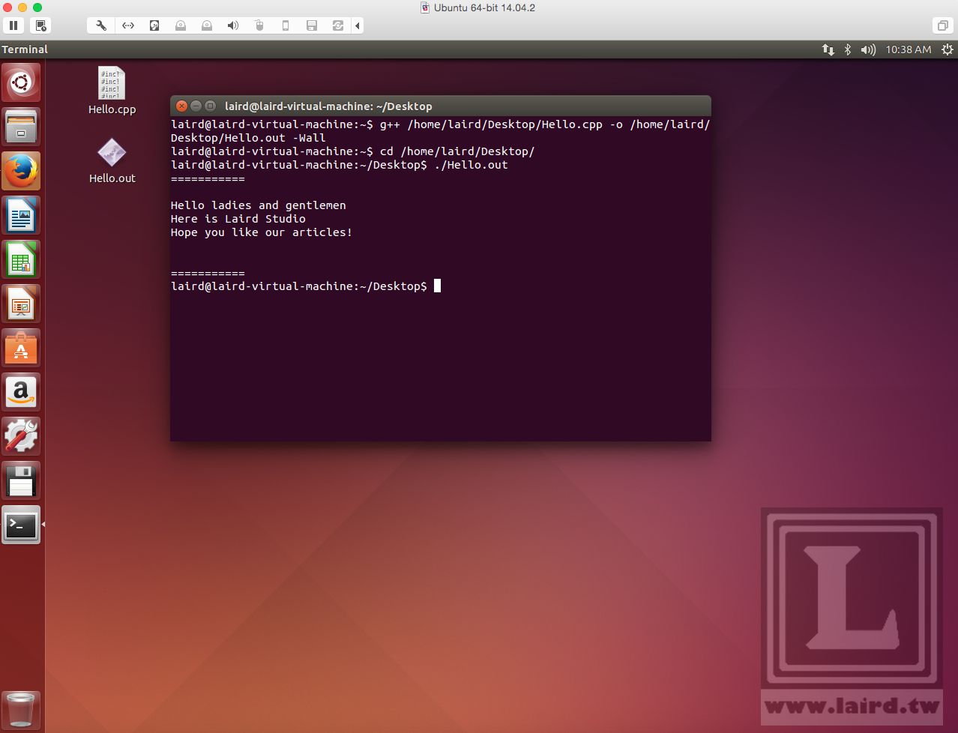
Task: Click the Ubuntu Dash home button
Action: [x=21, y=82]
